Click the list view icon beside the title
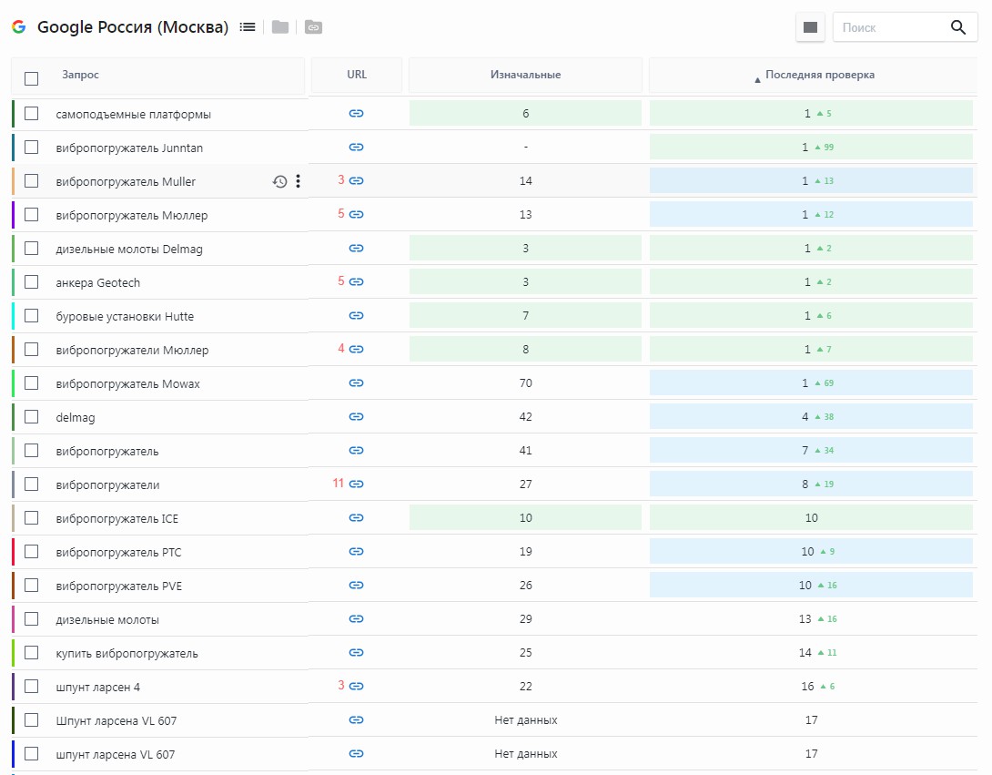 (x=248, y=27)
